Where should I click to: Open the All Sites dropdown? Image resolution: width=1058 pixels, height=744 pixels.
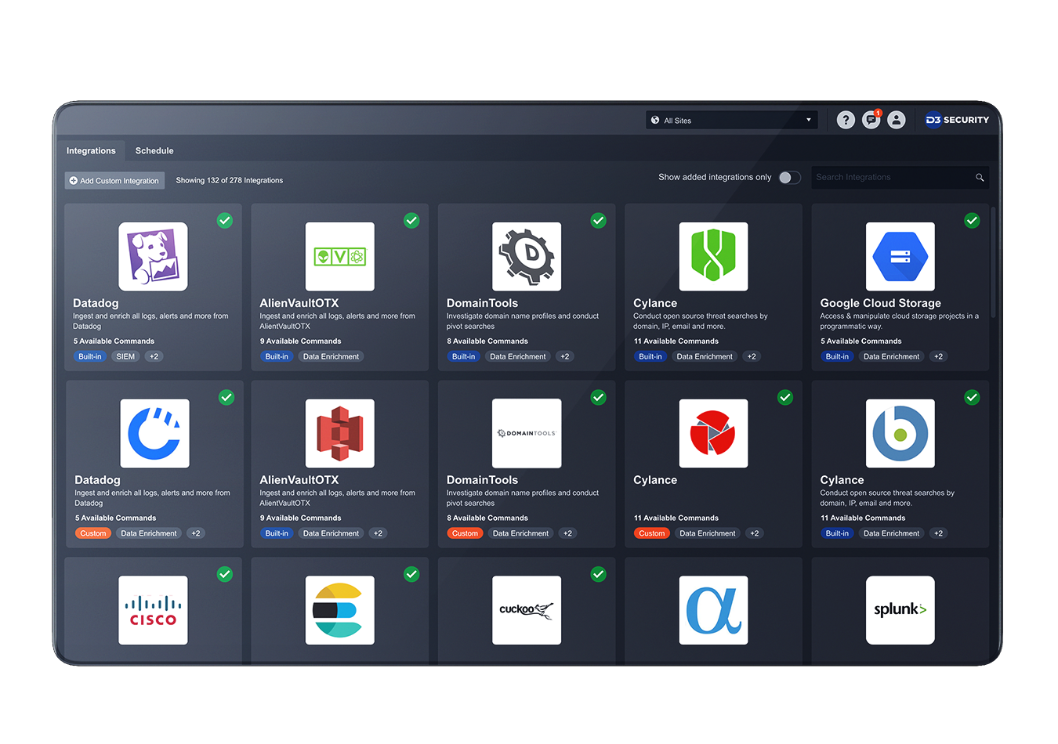tap(732, 120)
